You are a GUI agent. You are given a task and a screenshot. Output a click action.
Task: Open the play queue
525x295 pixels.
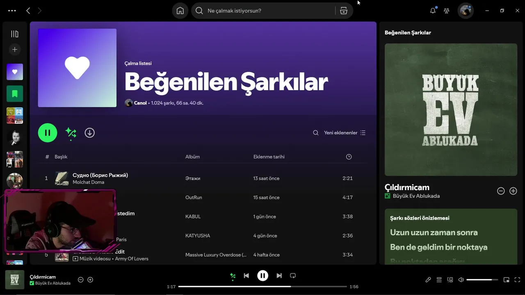(439, 280)
